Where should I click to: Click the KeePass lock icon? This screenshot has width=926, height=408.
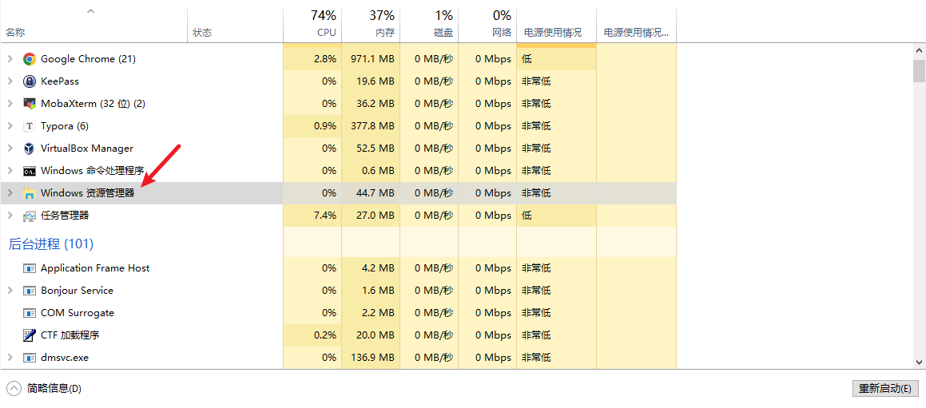click(x=30, y=81)
